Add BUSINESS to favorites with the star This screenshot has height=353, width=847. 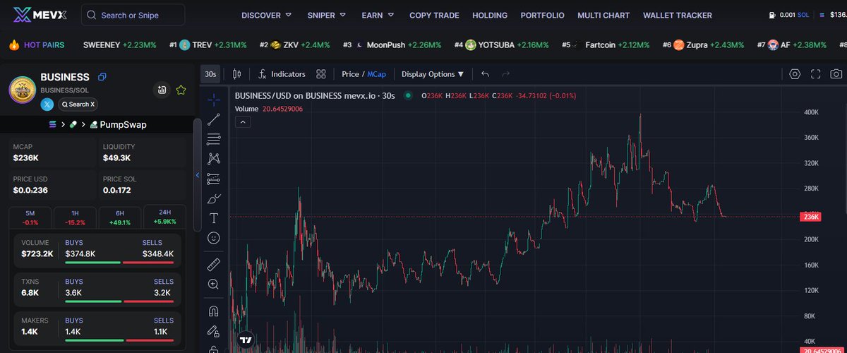coord(181,90)
